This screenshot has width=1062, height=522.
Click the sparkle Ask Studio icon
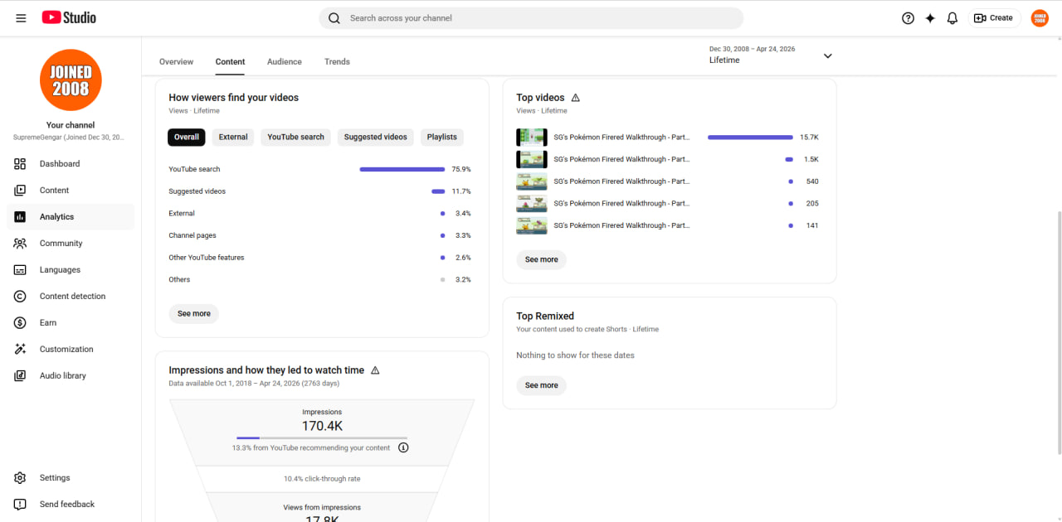[930, 18]
